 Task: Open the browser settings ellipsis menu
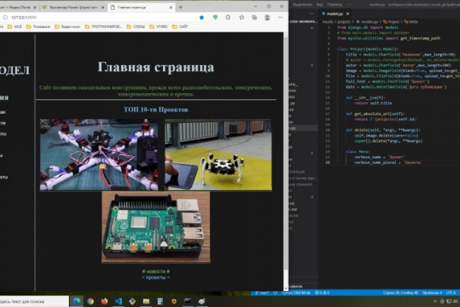click(280, 17)
